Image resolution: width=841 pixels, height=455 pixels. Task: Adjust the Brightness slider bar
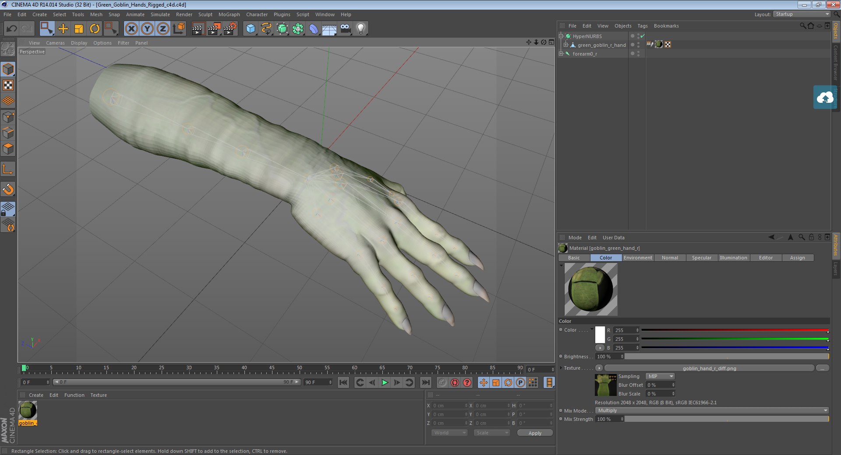[x=727, y=357]
